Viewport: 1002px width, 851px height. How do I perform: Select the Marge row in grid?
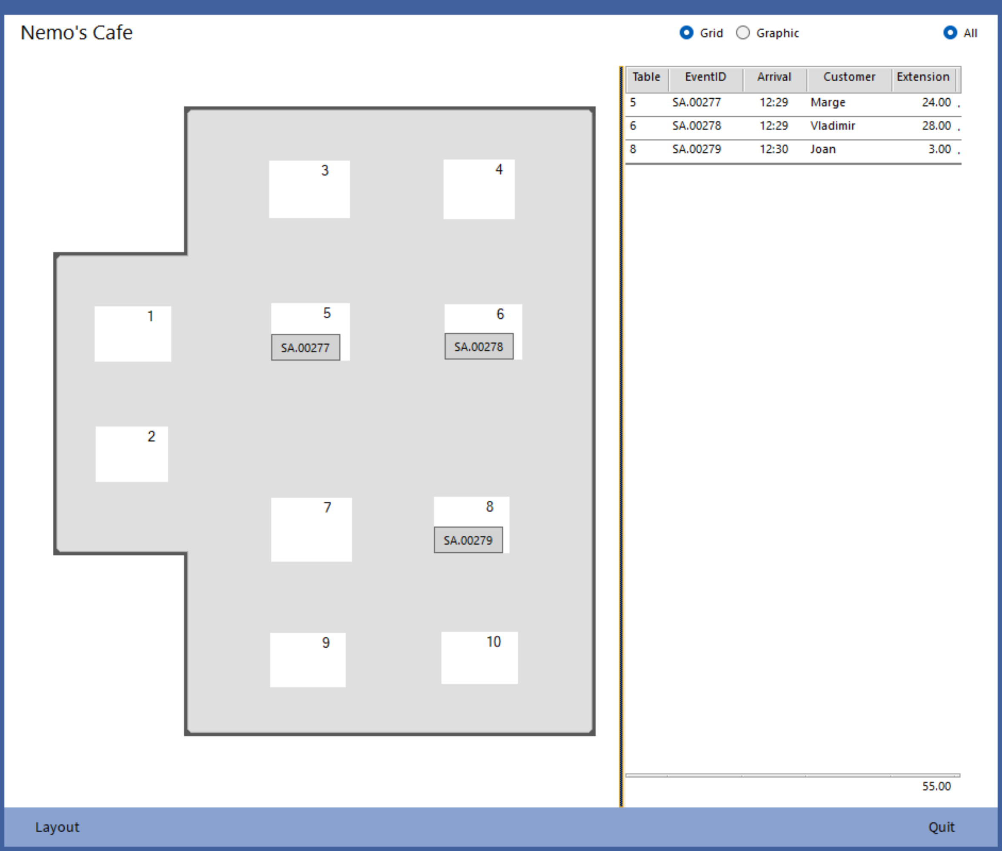[x=793, y=103]
